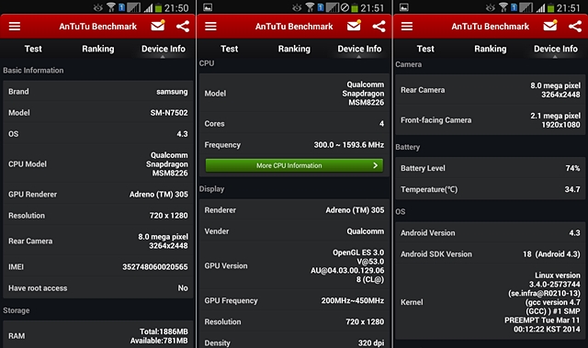Switch to Ranking tab in right screen
Screen dimensions: 588x348
point(490,49)
